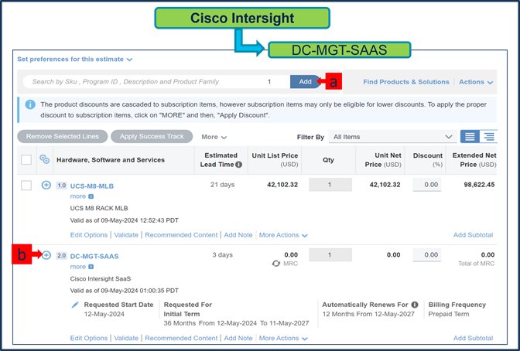This screenshot has height=351, width=520.
Task: Click Add Note for UCS-M8-MLB
Action: pyautogui.click(x=238, y=235)
